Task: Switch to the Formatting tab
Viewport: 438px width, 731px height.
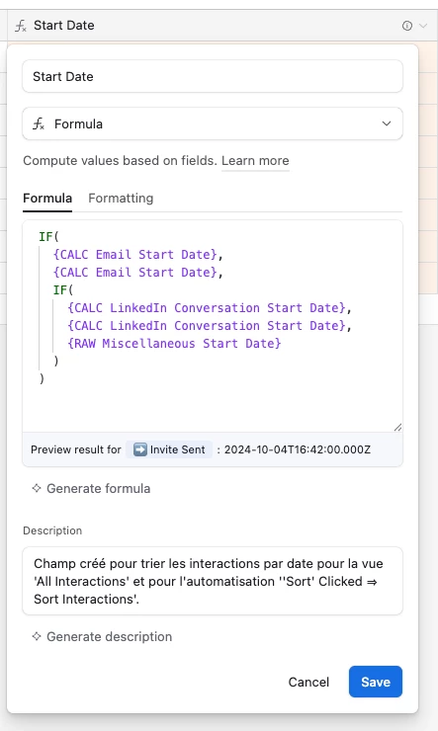Action: (121, 199)
